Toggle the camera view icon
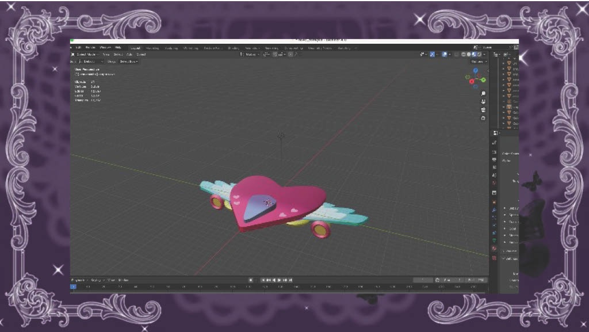589x332 pixels. pyautogui.click(x=483, y=110)
